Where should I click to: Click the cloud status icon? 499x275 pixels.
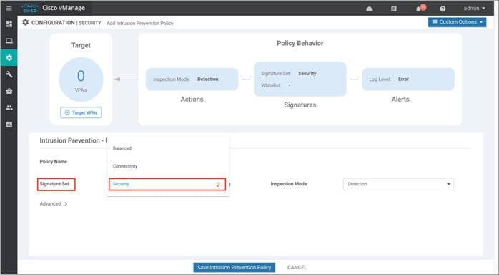[x=369, y=9]
